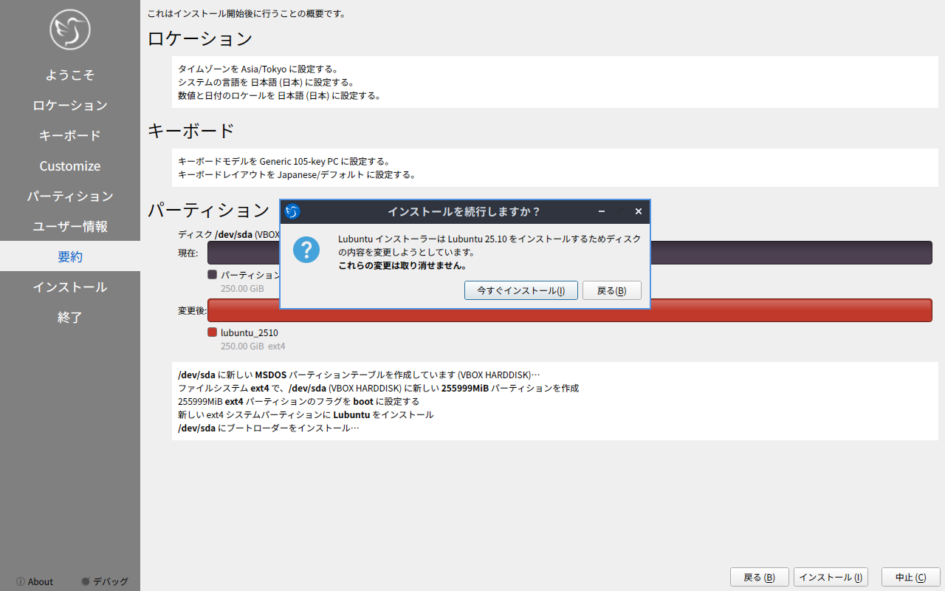Click the Lubuntu bird logo in the sidebar

point(70,30)
